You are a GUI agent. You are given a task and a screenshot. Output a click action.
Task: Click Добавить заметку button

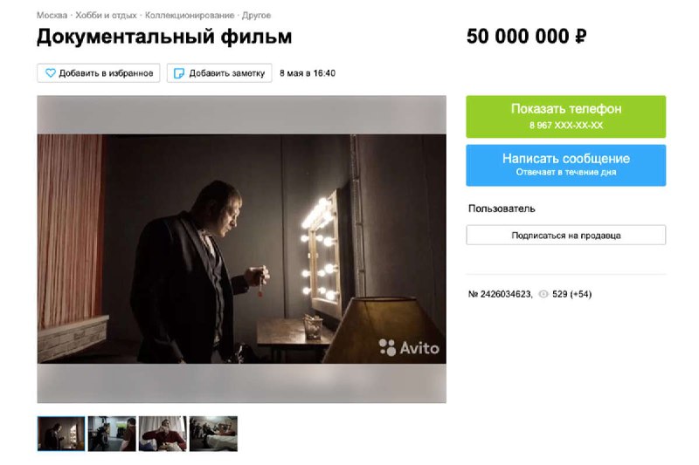219,73
